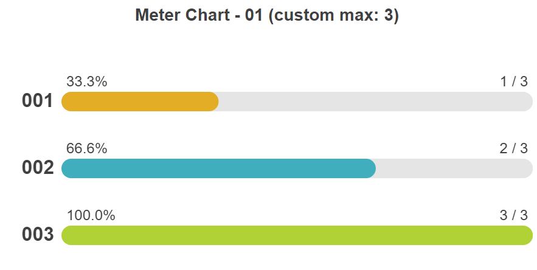Click the 3 / 3 value label
This screenshot has height=270, width=537.
tap(513, 215)
